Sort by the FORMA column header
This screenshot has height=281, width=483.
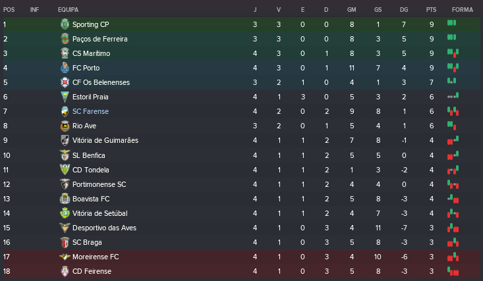[461, 10]
